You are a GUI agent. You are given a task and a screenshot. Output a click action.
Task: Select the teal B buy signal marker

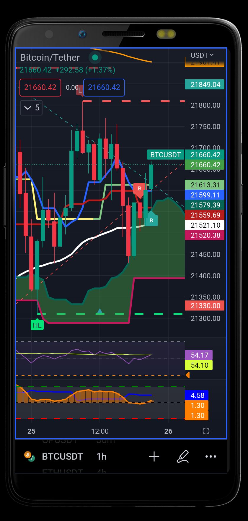[x=151, y=220]
